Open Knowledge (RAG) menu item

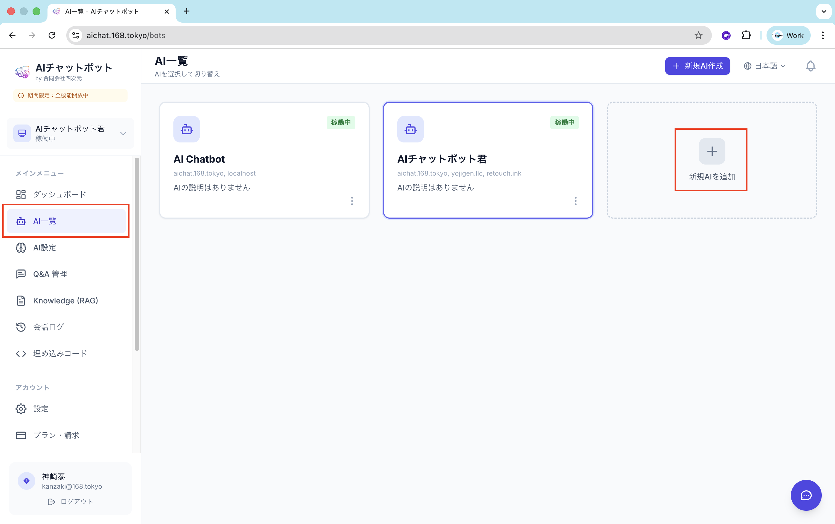click(65, 300)
